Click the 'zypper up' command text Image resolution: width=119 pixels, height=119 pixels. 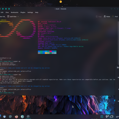17,61
